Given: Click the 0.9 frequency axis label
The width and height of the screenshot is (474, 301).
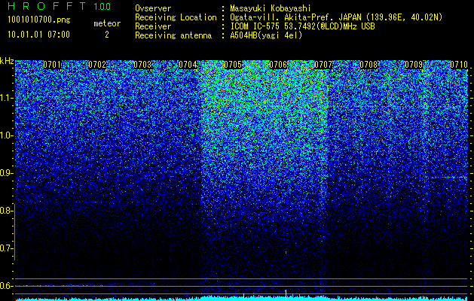Looking at the screenshot, I should tap(5, 173).
